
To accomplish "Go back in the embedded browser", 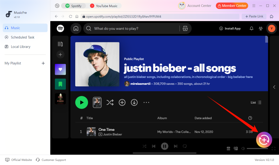I will point(56,16).
